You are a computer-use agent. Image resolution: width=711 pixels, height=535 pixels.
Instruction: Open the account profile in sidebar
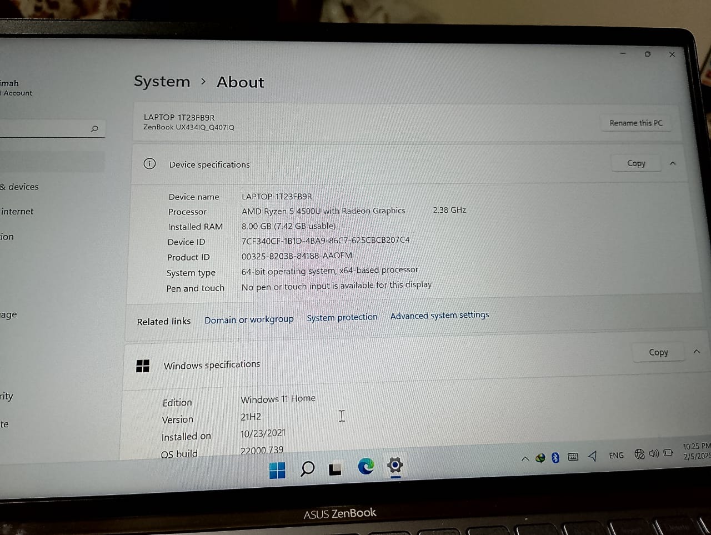click(16, 88)
